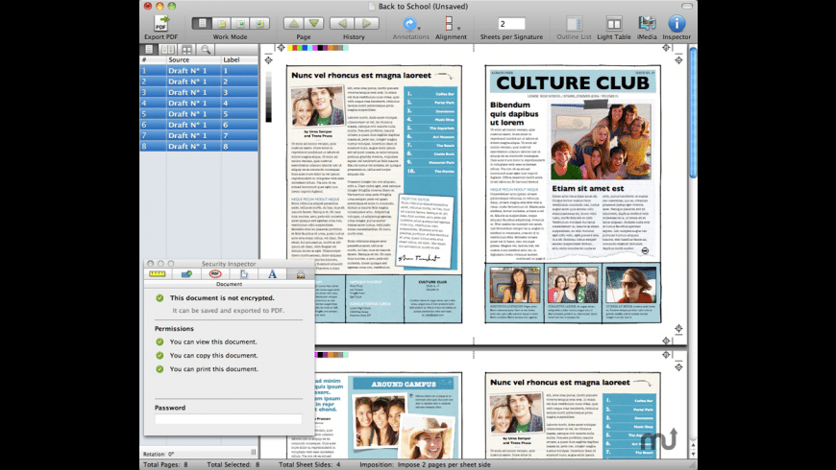This screenshot has width=836, height=470.
Task: Open ruler tab in Security Inspector
Action: click(x=158, y=274)
